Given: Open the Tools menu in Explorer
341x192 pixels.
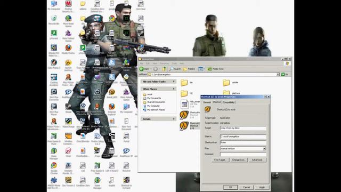Looking at the screenshot, I should (174, 63).
